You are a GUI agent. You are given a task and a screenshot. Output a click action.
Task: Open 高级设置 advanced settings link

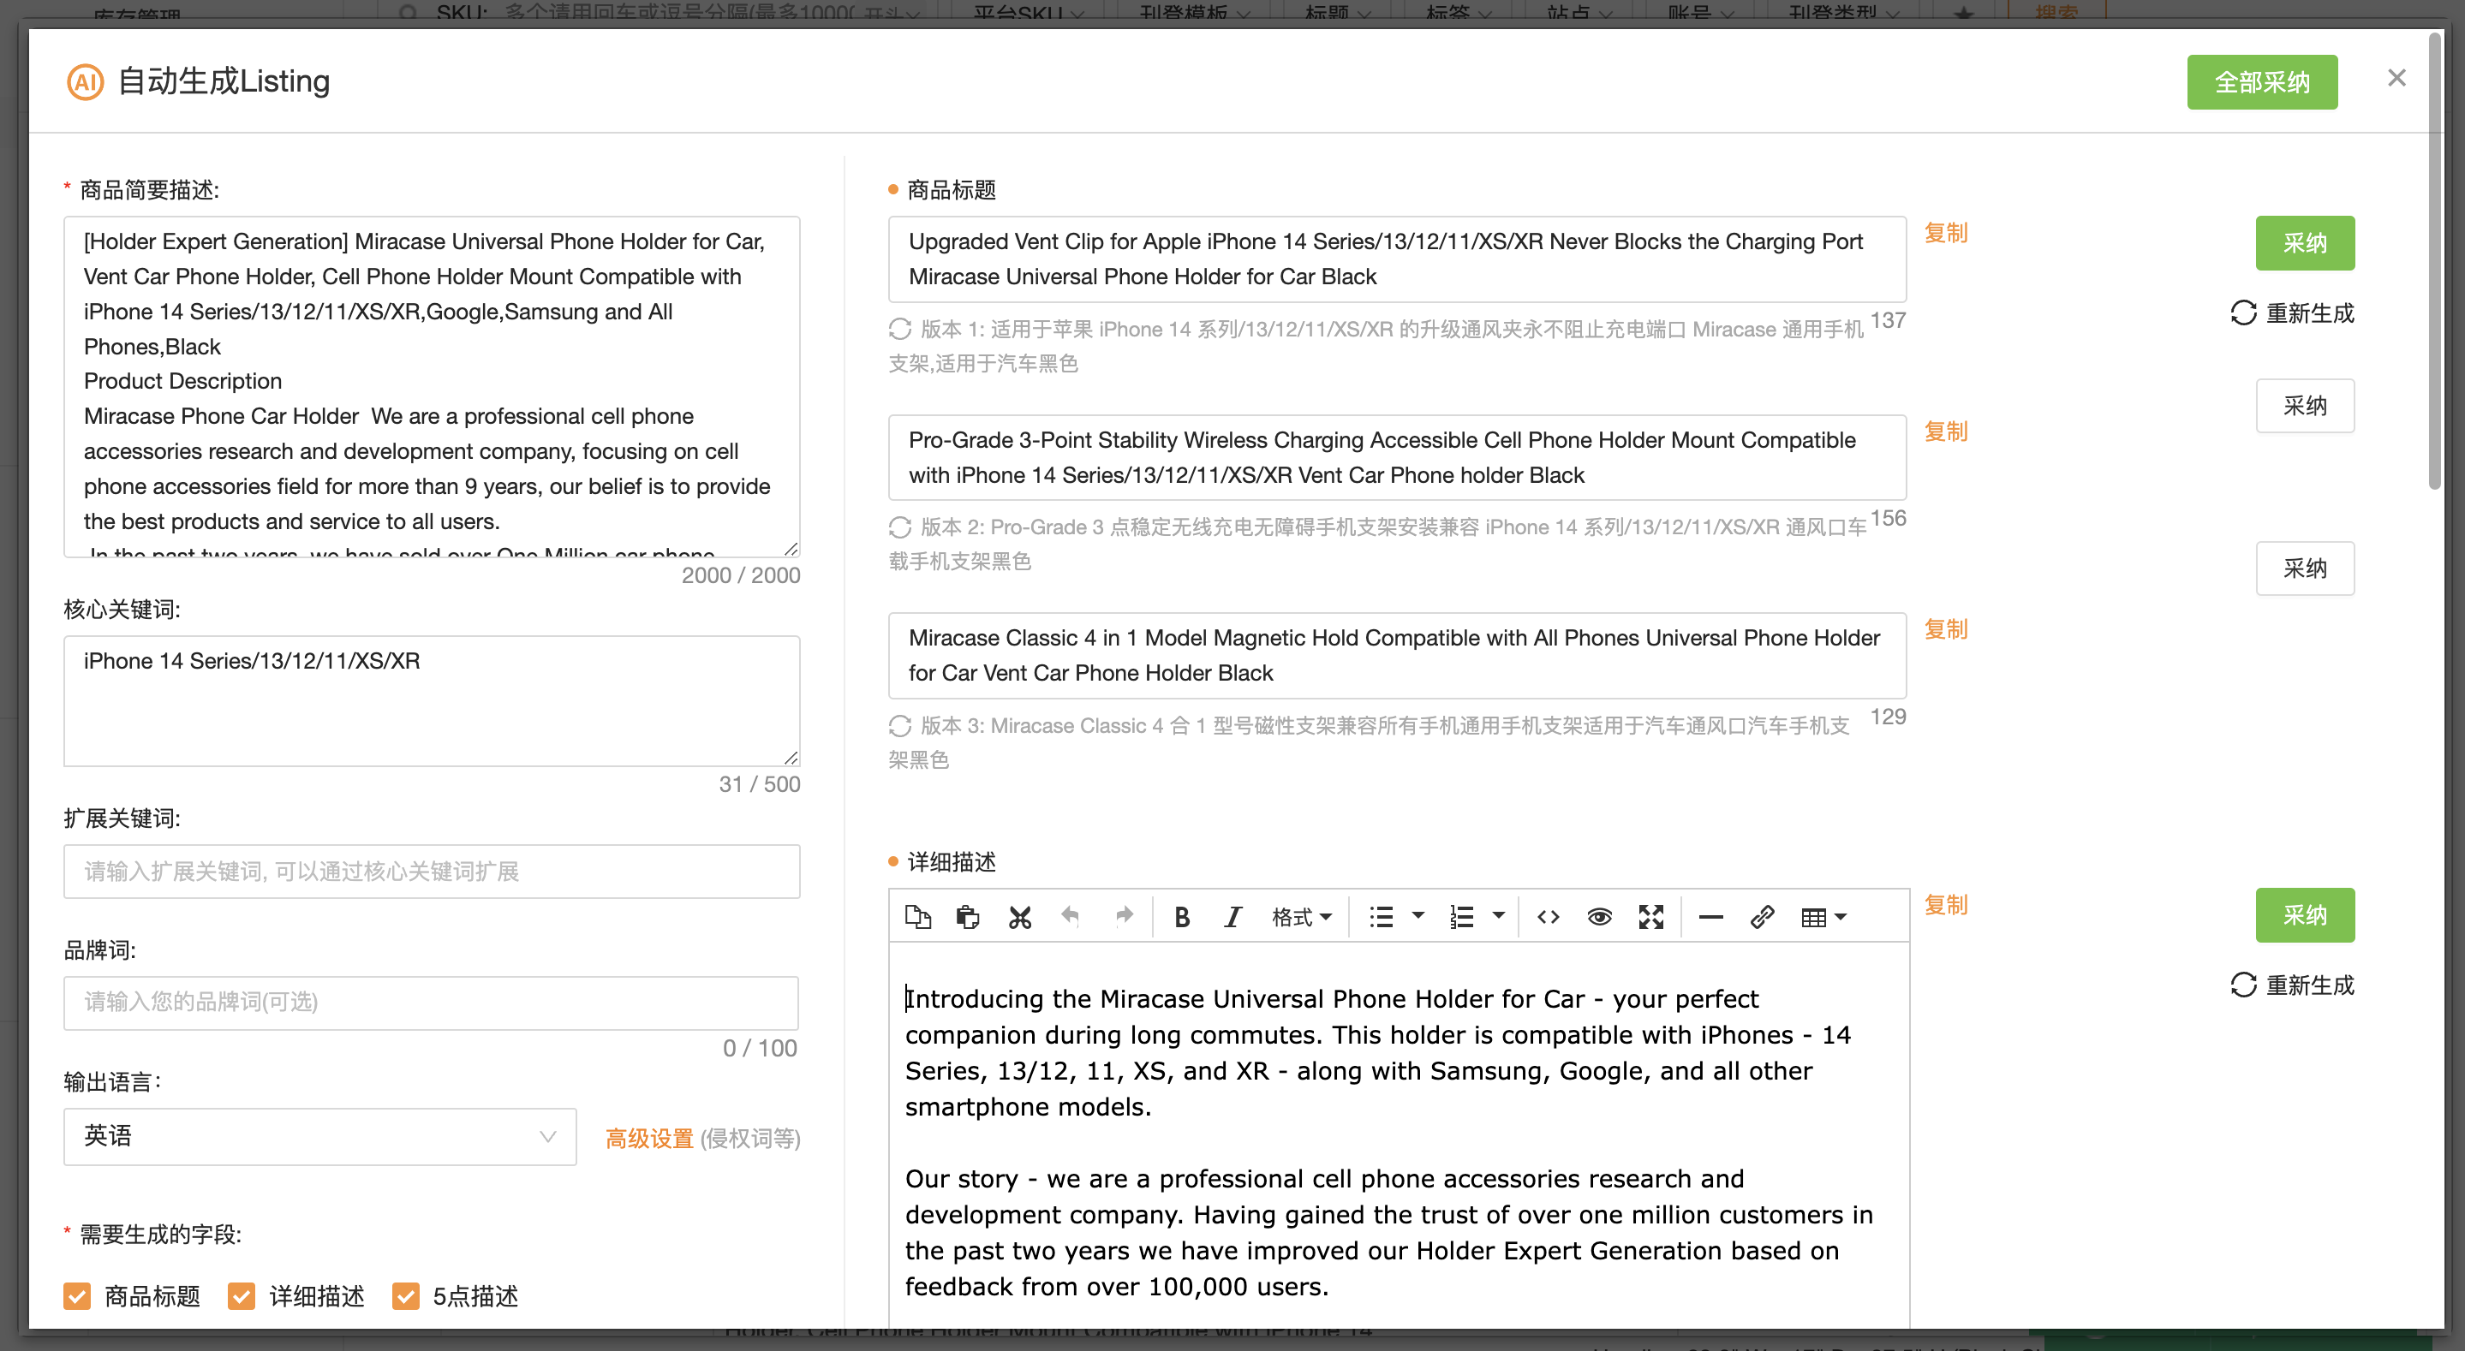click(648, 1138)
